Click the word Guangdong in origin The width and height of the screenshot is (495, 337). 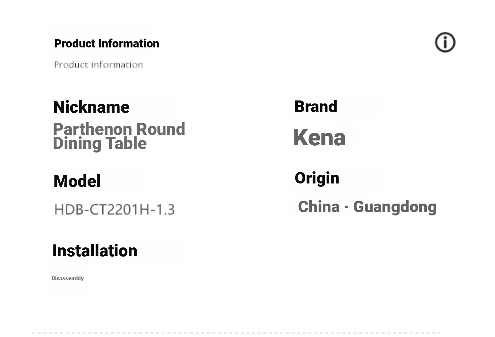coord(395,207)
